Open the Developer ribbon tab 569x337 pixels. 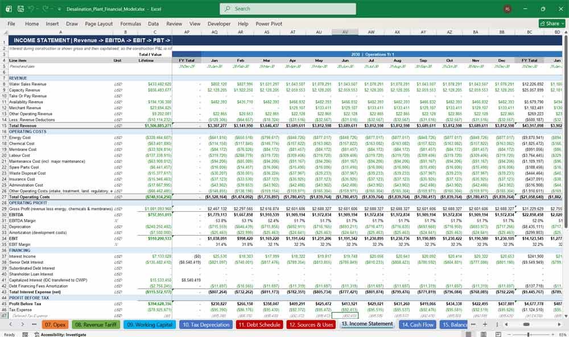(219, 23)
